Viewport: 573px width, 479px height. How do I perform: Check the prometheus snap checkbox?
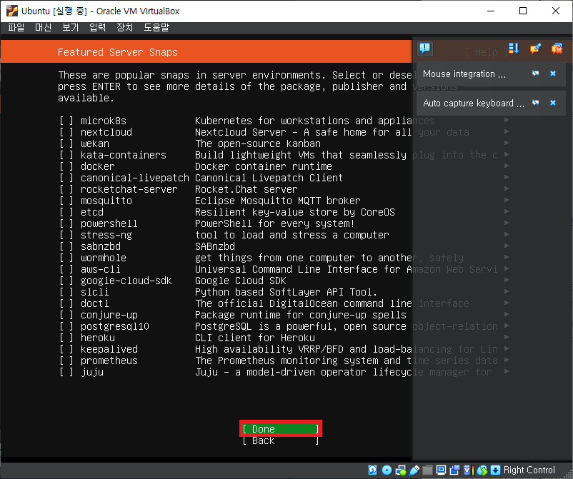[66, 360]
